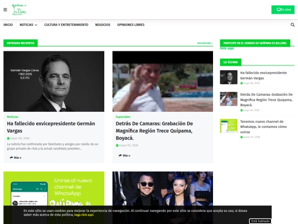Open sidebar thumbnail of Germán Vargas

(x=228, y=77)
